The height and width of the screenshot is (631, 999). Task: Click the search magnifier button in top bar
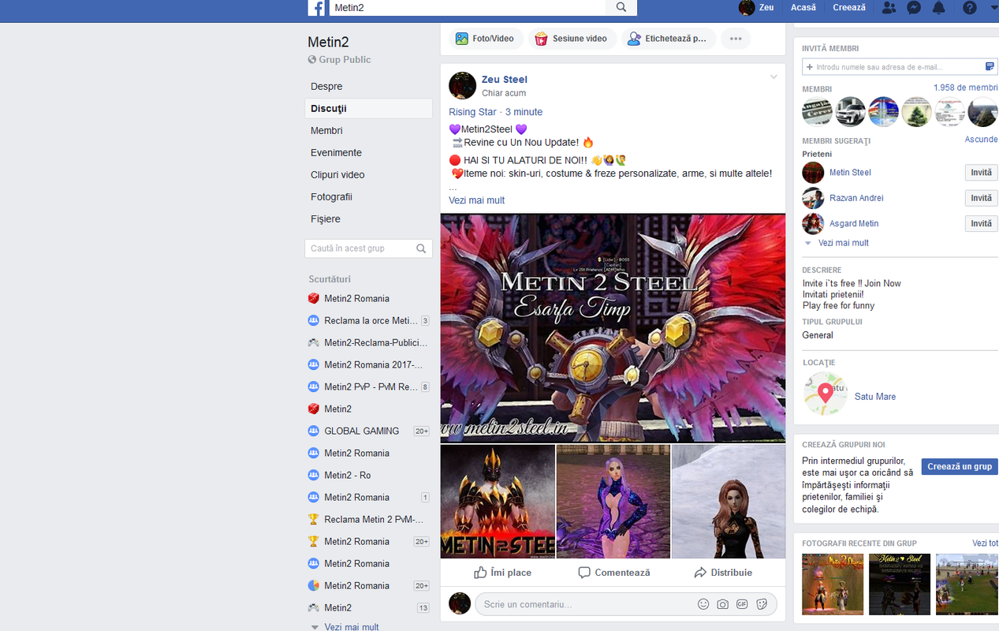[x=621, y=7]
